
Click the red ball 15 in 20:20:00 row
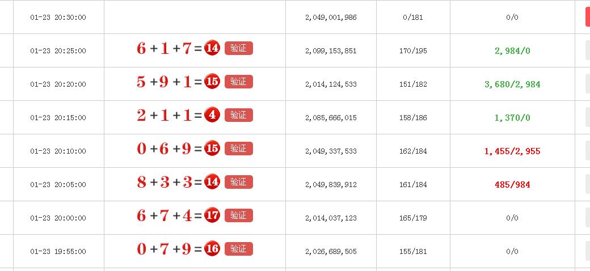[212, 82]
